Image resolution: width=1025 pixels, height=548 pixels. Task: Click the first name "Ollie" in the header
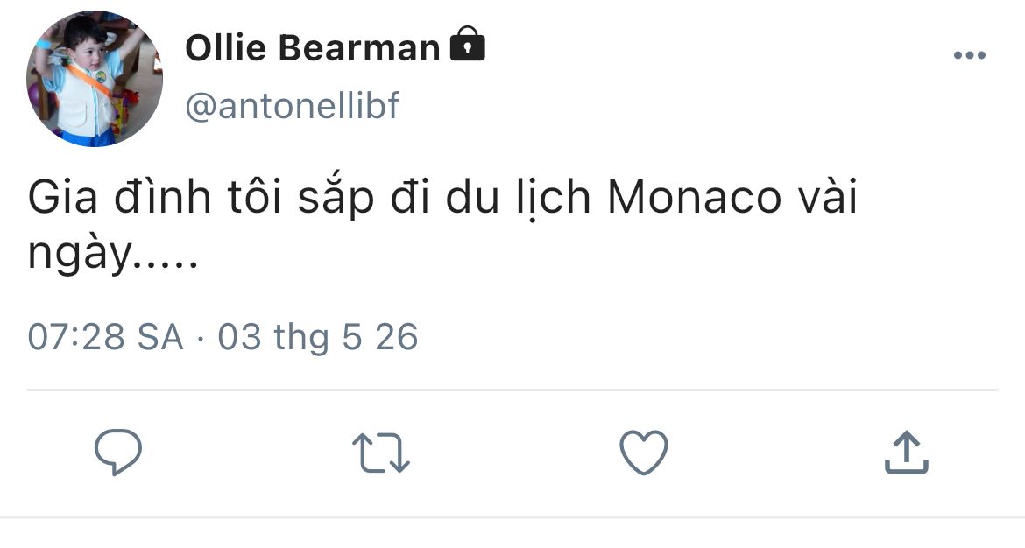pyautogui.click(x=227, y=48)
